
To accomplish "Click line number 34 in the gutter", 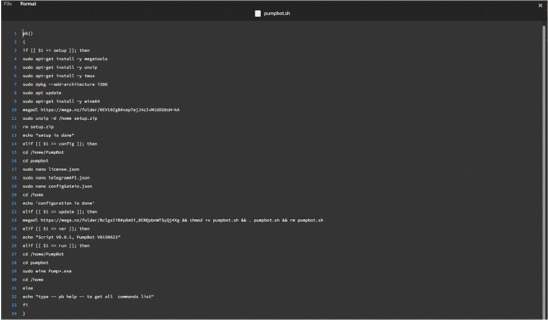I will coord(15,313).
